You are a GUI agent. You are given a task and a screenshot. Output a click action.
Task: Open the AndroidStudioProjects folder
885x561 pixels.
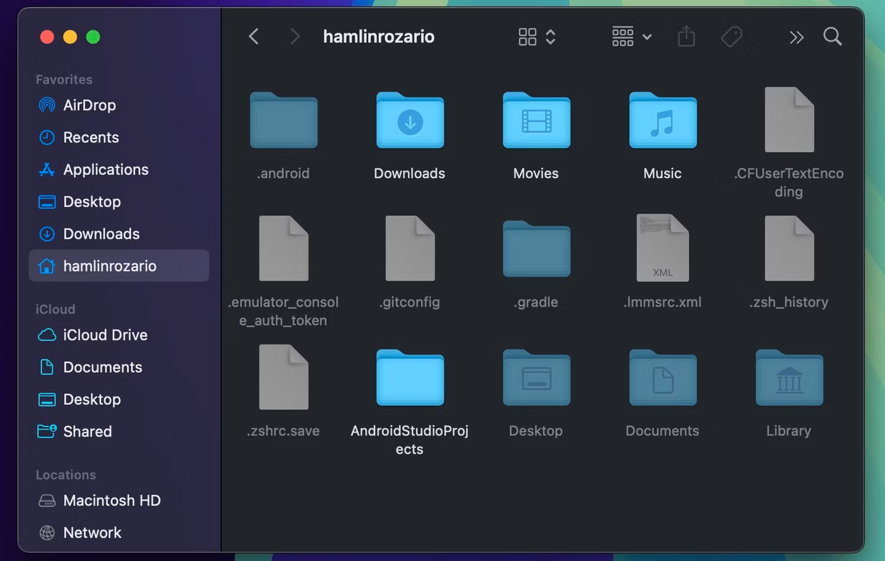(409, 378)
